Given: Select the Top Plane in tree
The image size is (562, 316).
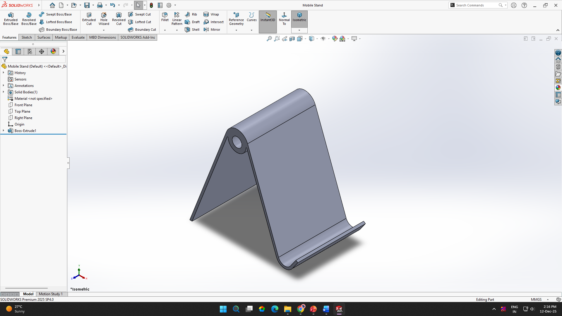Looking at the screenshot, I should click(19, 111).
